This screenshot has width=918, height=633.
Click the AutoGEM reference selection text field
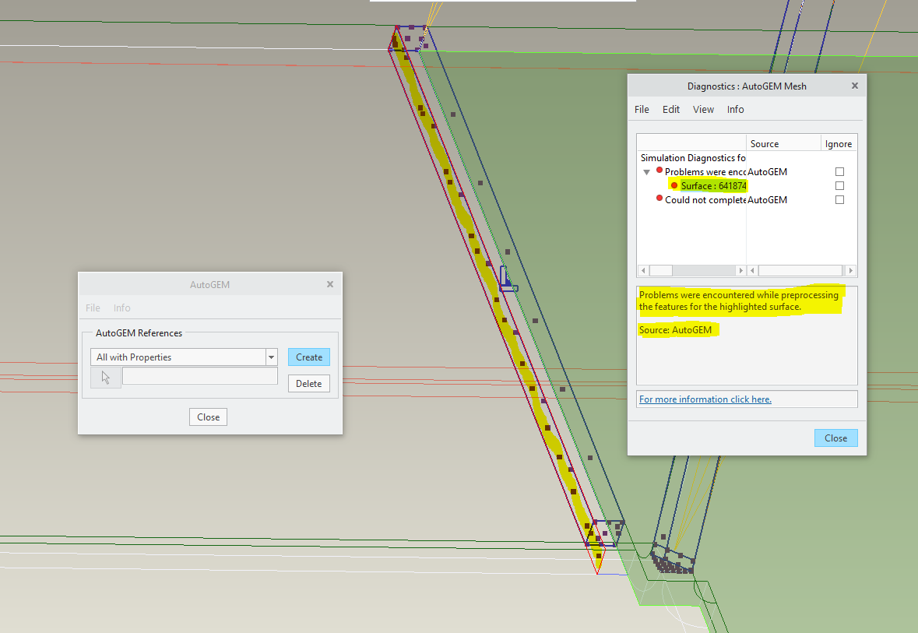(x=199, y=376)
